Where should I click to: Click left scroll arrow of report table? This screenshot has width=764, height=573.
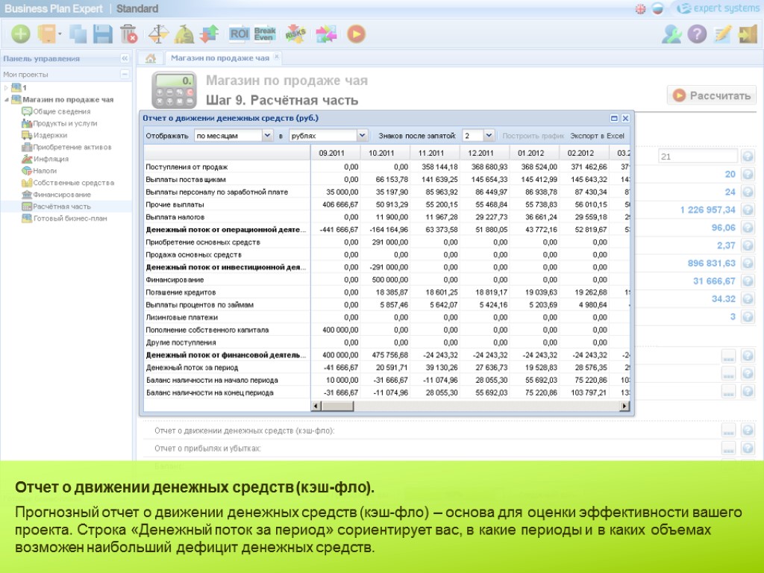(x=316, y=406)
